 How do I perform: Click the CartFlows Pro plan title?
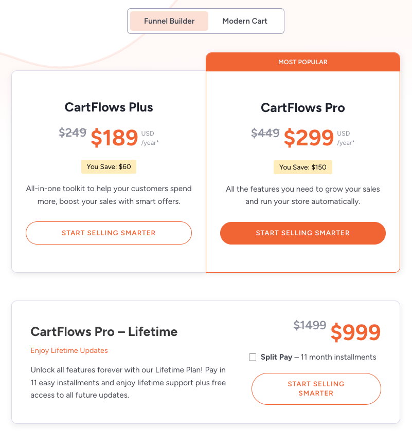(x=302, y=107)
